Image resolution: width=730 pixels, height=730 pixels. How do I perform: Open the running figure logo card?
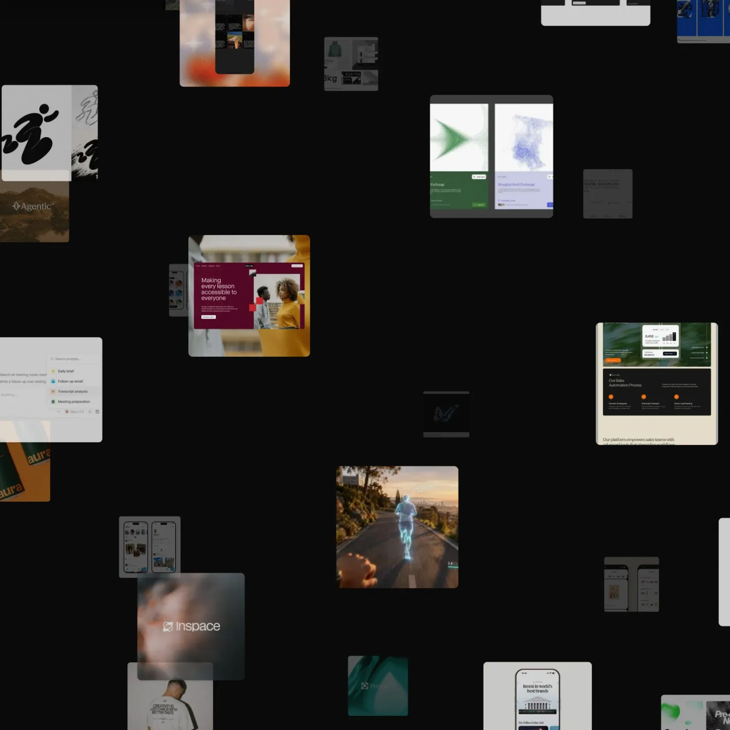tap(50, 133)
